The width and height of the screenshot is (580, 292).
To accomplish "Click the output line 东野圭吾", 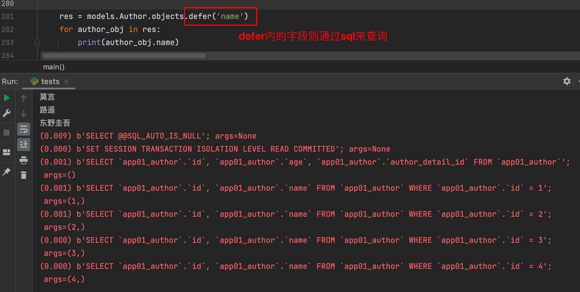I will tap(55, 123).
